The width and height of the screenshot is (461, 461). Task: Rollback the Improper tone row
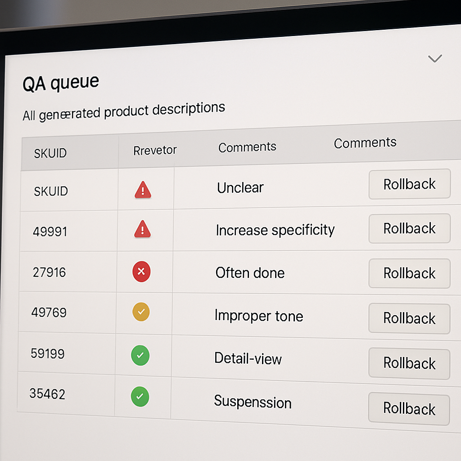pos(409,318)
